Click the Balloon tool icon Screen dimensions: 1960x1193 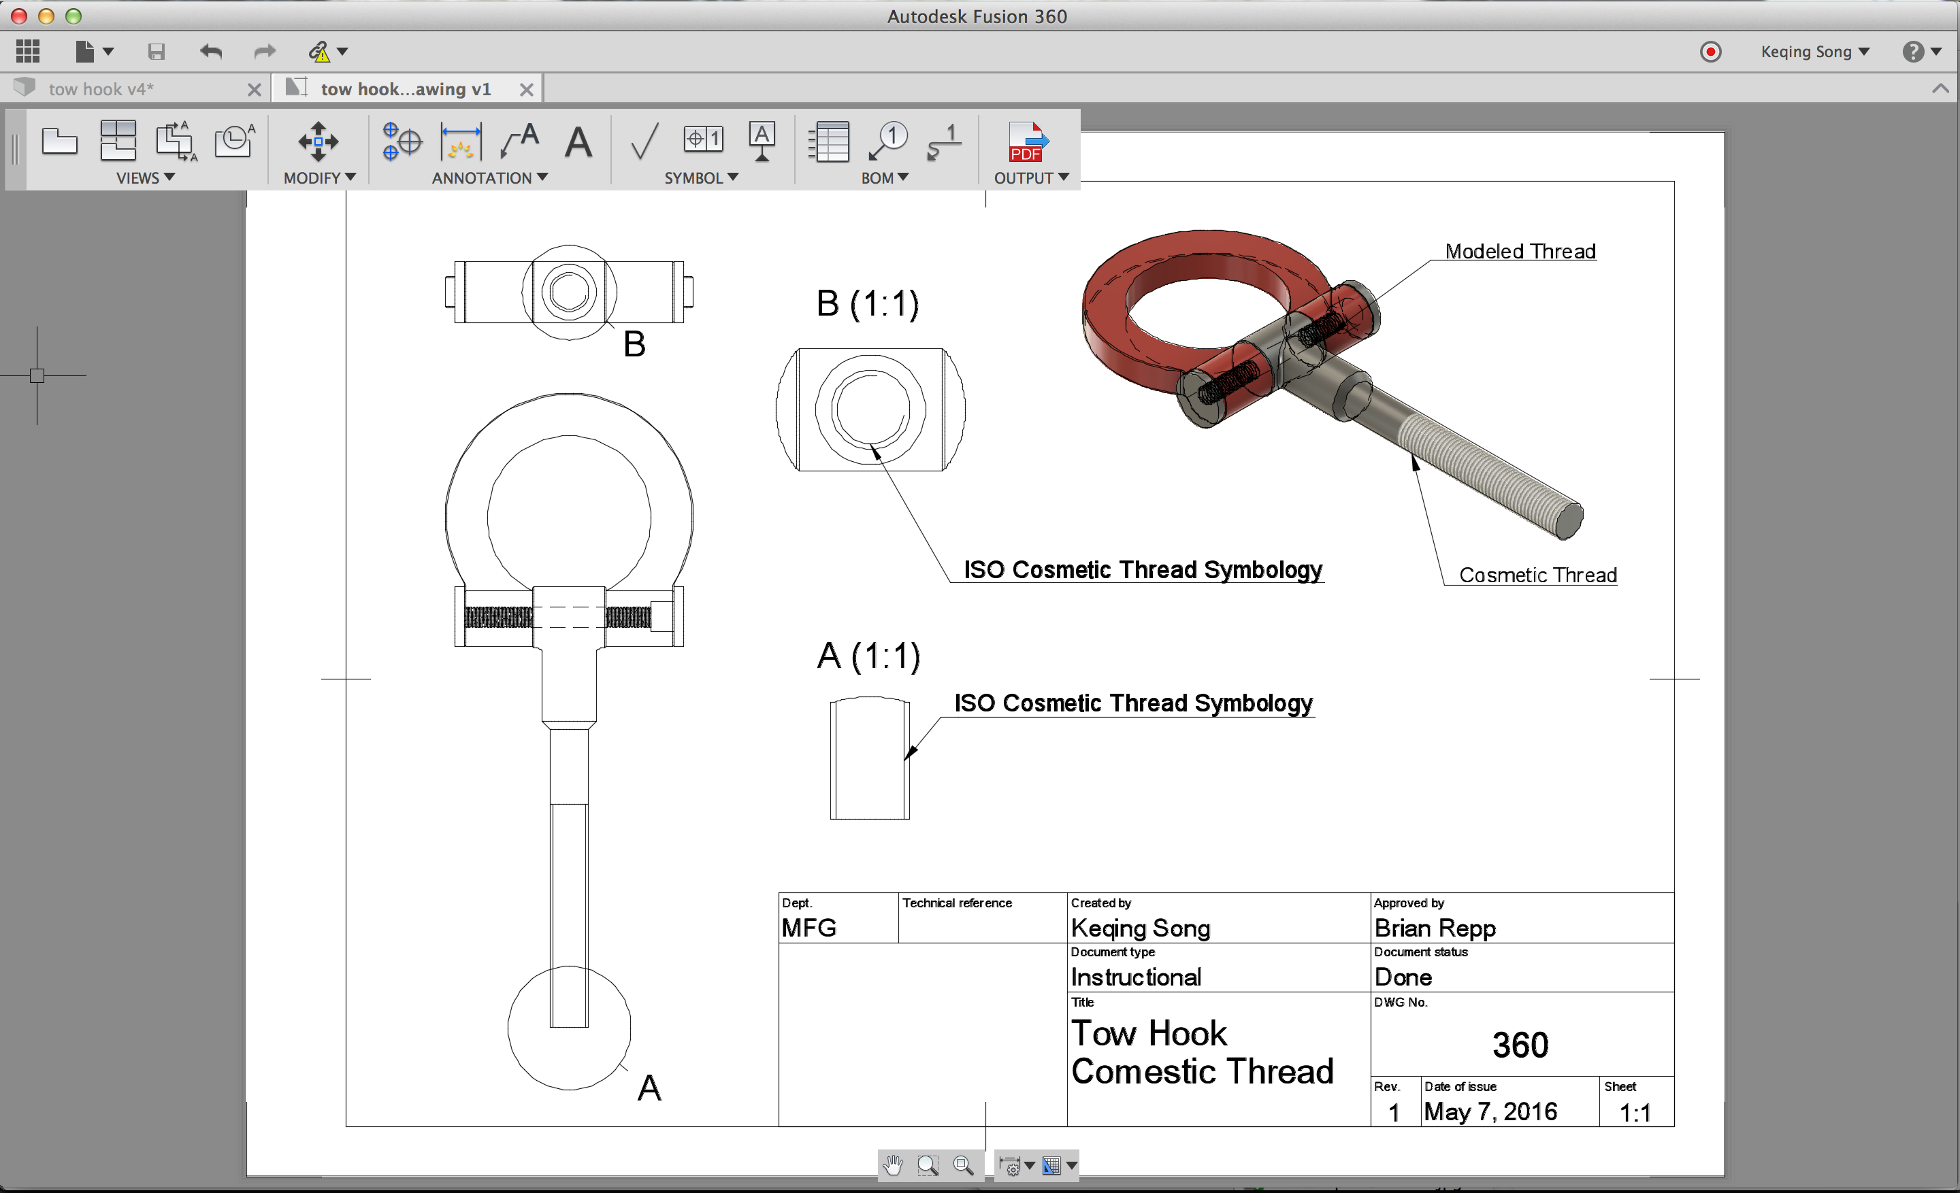tap(887, 141)
